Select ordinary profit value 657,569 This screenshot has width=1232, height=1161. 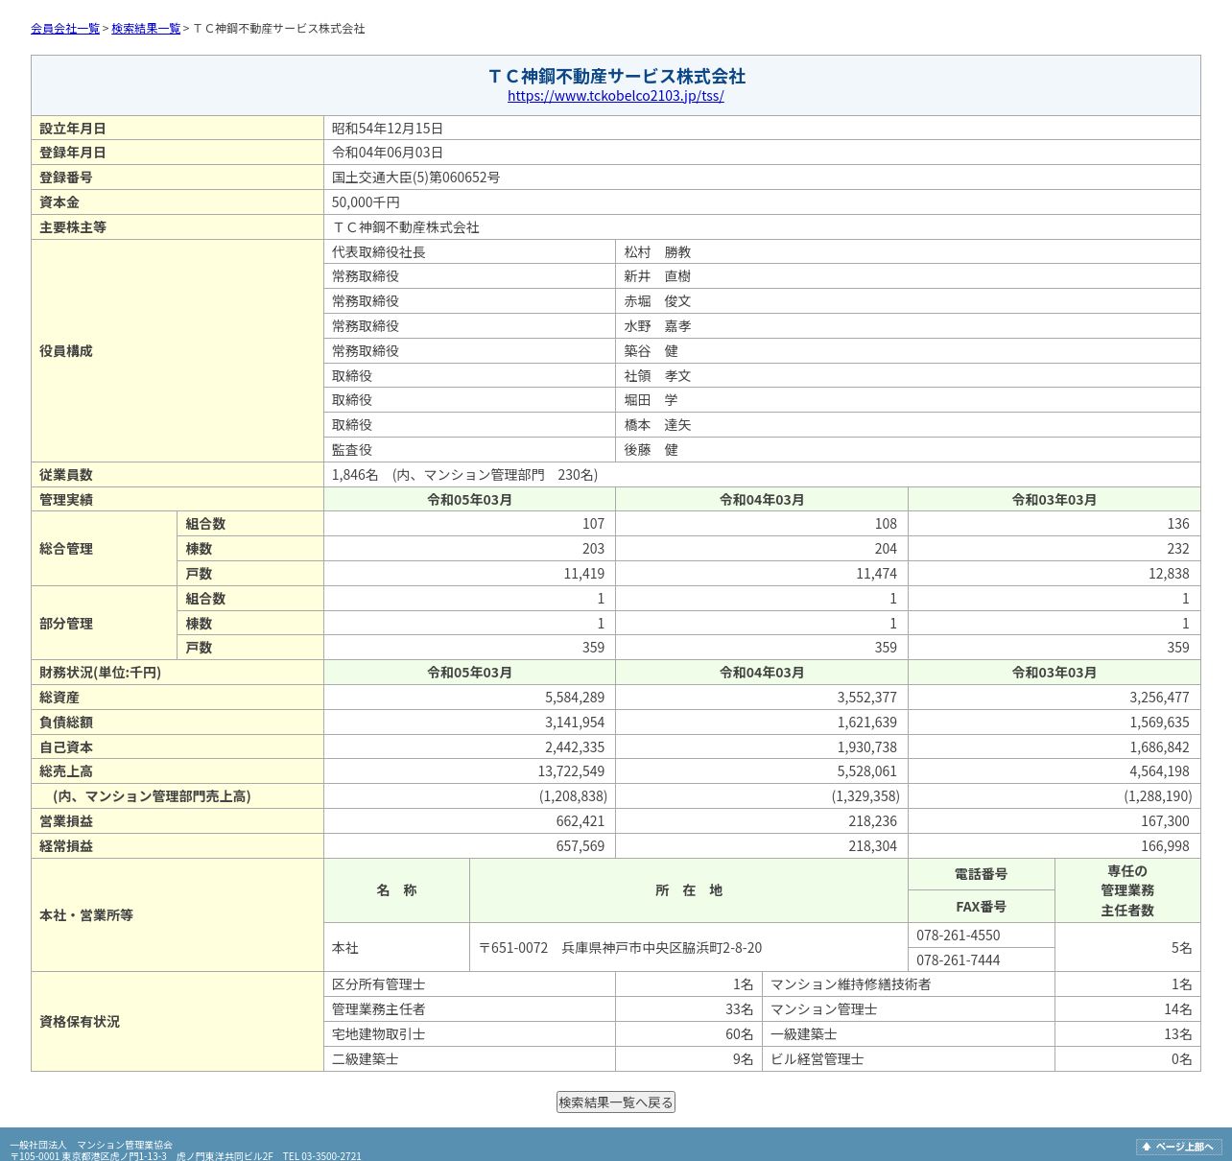[x=580, y=846]
